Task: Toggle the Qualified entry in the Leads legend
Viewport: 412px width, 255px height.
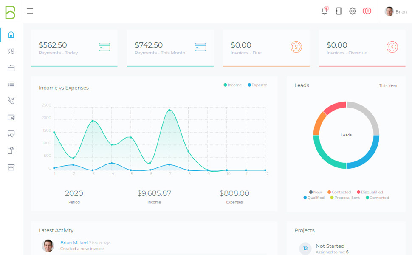Action: pyautogui.click(x=313, y=198)
